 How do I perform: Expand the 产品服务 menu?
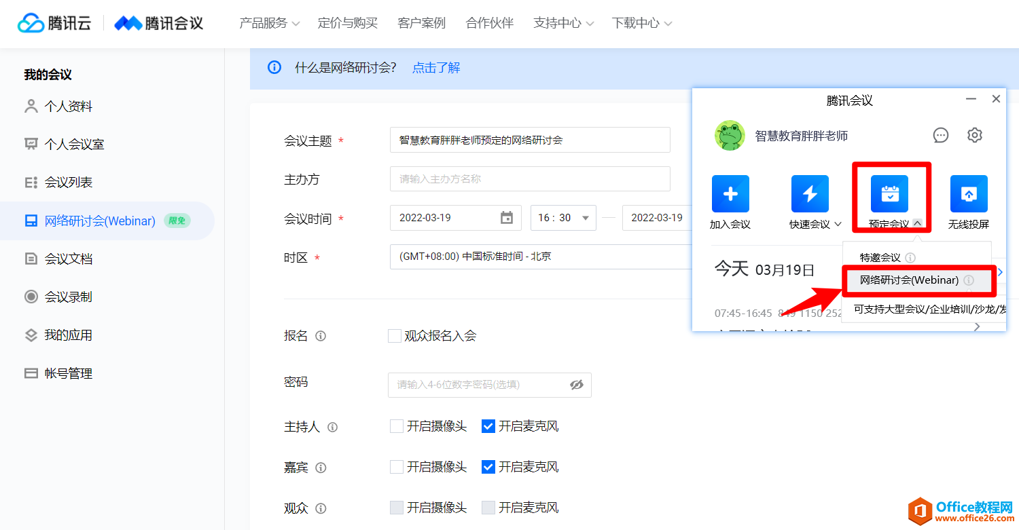[x=270, y=23]
